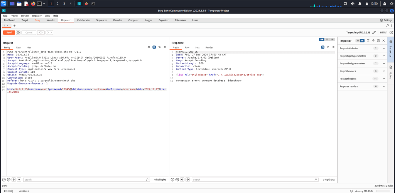
Task: Switch to the Intruder tab
Action: [51, 20]
